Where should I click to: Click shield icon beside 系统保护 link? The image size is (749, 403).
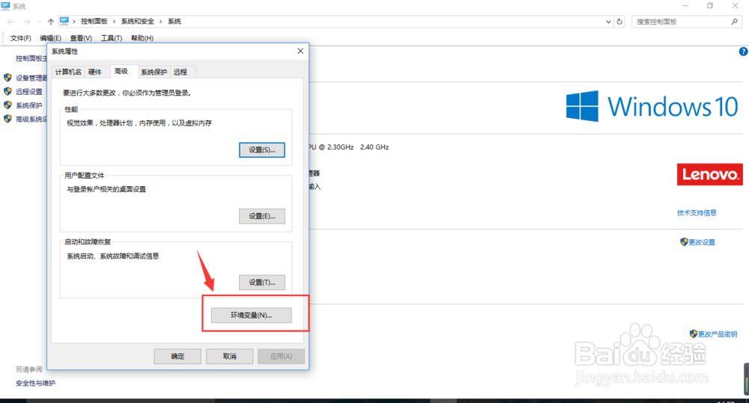(7, 105)
